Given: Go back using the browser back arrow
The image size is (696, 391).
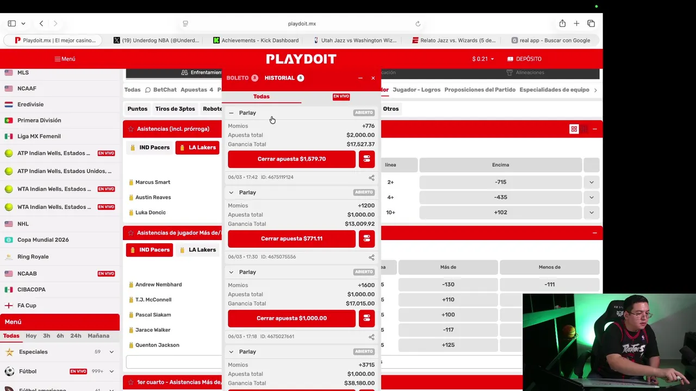Looking at the screenshot, I should pyautogui.click(x=41, y=23).
